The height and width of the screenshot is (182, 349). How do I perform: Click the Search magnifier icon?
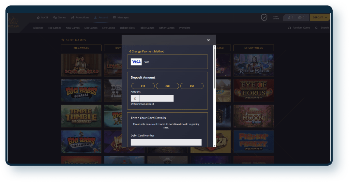point(316,28)
